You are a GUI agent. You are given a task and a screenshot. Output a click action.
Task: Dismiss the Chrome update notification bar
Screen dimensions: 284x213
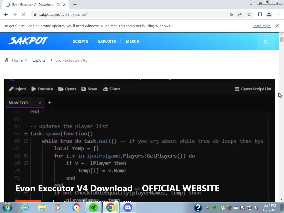point(277,26)
